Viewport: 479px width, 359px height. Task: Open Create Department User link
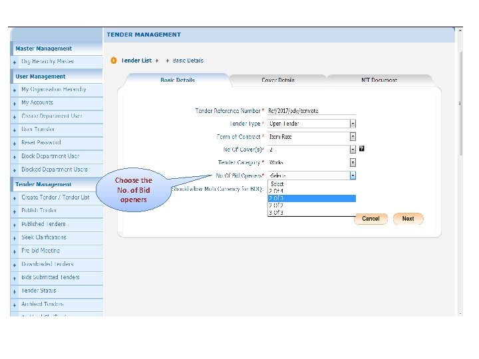pos(52,116)
